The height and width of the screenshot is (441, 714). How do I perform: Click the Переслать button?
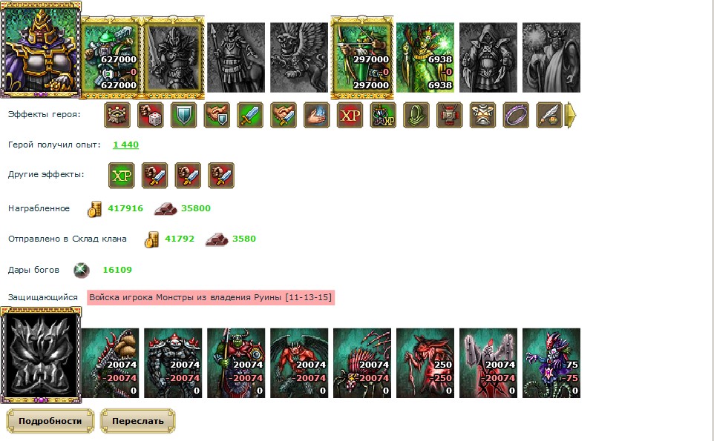coord(138,421)
